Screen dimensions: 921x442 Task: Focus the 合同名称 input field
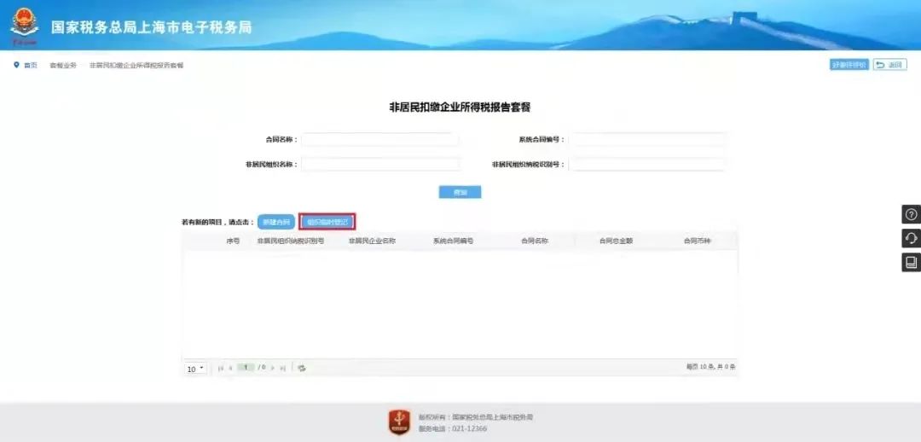pyautogui.click(x=380, y=139)
